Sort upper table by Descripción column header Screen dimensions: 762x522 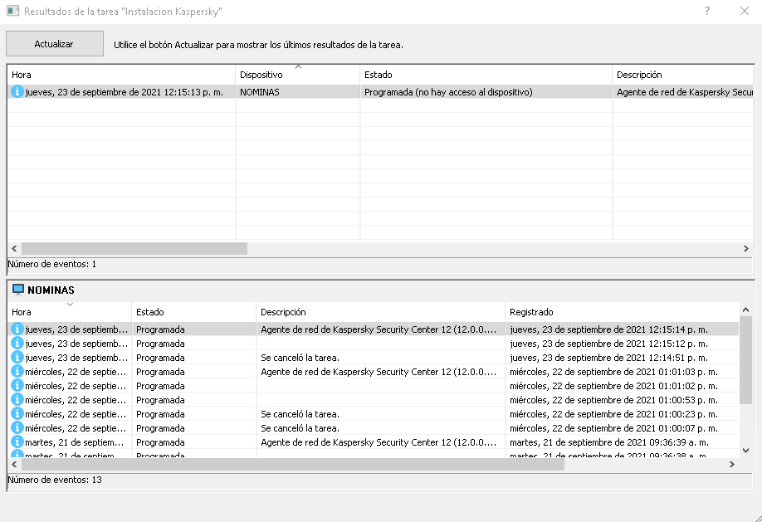click(683, 75)
